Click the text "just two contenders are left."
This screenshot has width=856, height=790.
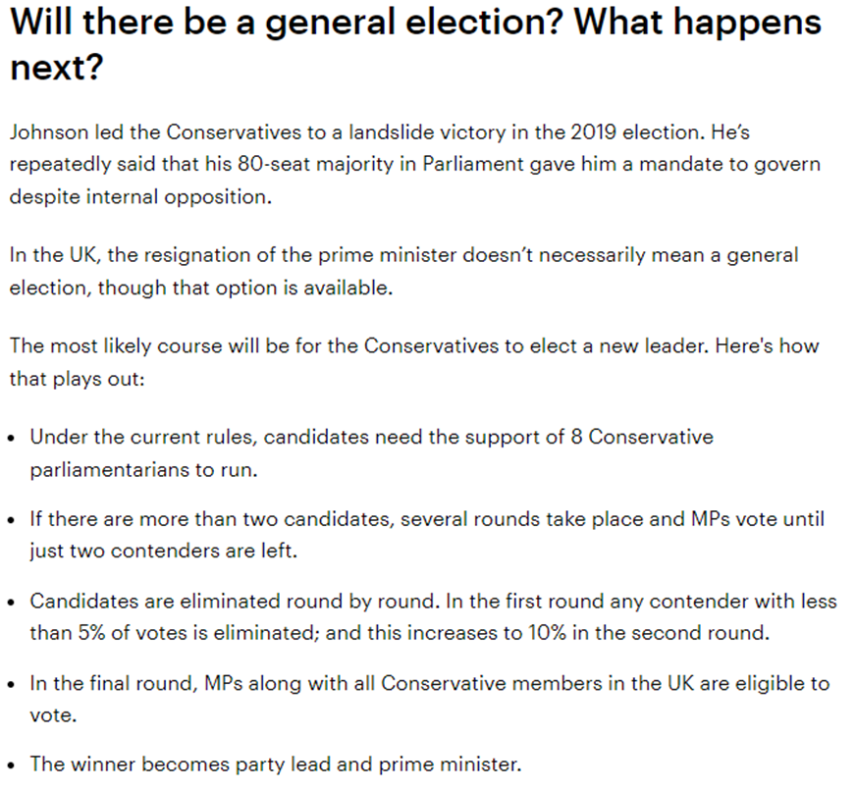[x=163, y=552]
